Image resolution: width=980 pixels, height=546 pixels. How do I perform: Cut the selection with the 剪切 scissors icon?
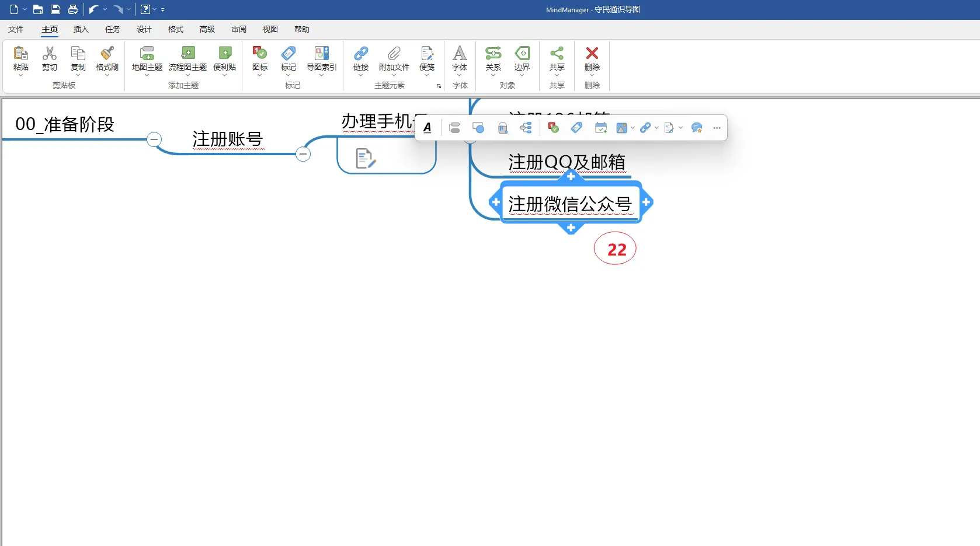(x=50, y=54)
